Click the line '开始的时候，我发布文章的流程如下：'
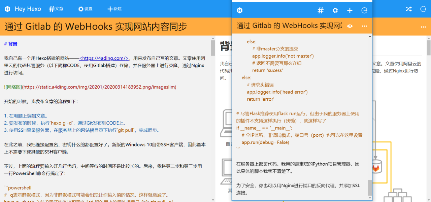 click(41, 101)
